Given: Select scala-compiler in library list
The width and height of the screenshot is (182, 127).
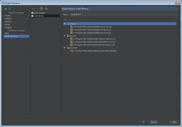Looking at the screenshot, I should point(45,13).
